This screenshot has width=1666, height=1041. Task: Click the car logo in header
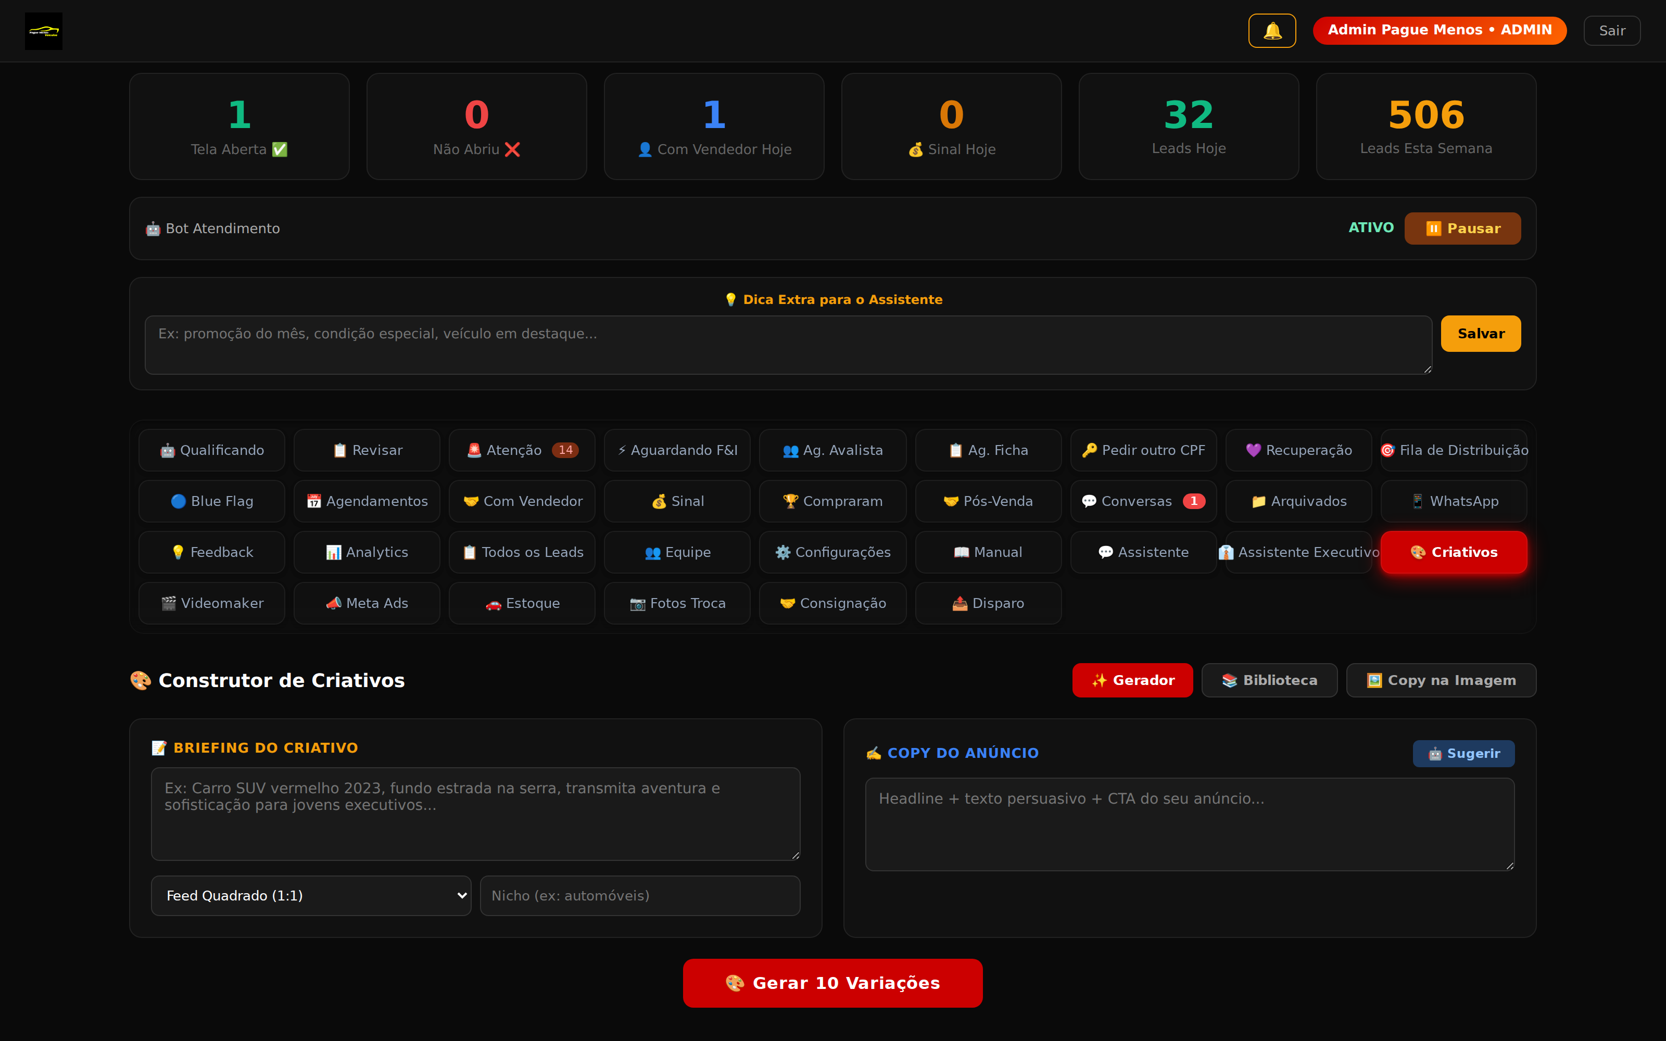[x=43, y=31]
